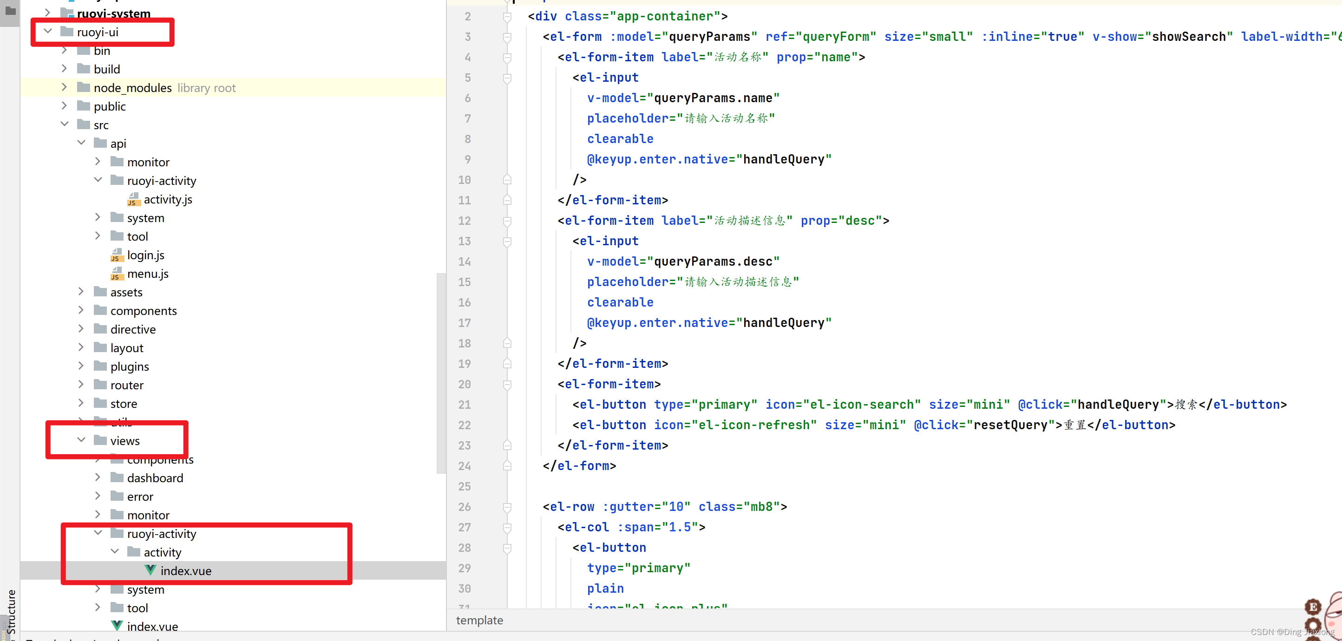
Task: Select the dashboard folder in views
Action: (155, 478)
